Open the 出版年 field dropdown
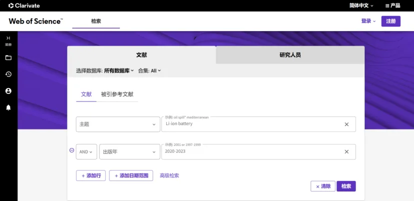414x201 pixels. 130,152
